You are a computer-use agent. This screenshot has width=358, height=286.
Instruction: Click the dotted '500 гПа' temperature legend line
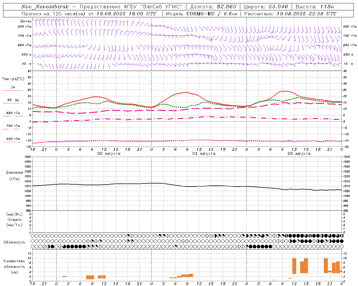point(13,142)
